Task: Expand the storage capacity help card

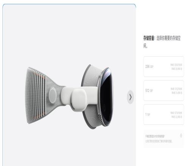Action: click(164, 138)
